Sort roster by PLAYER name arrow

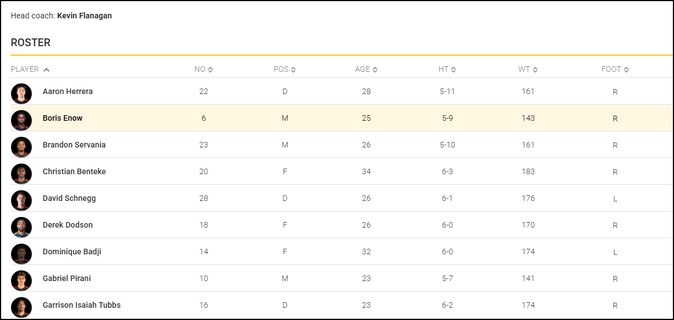[46, 70]
